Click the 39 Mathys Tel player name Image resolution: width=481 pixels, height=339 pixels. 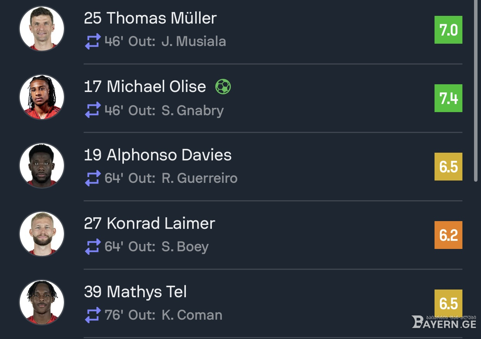coord(136,292)
